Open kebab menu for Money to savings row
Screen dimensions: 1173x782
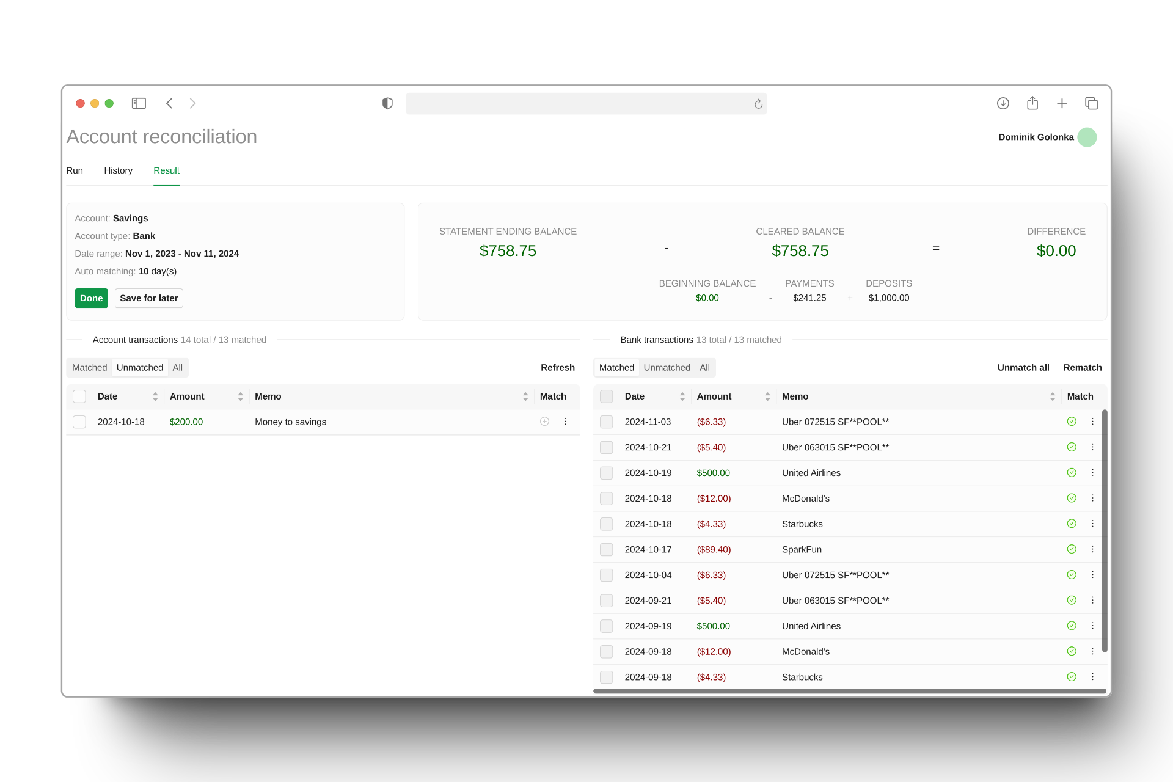[565, 422]
